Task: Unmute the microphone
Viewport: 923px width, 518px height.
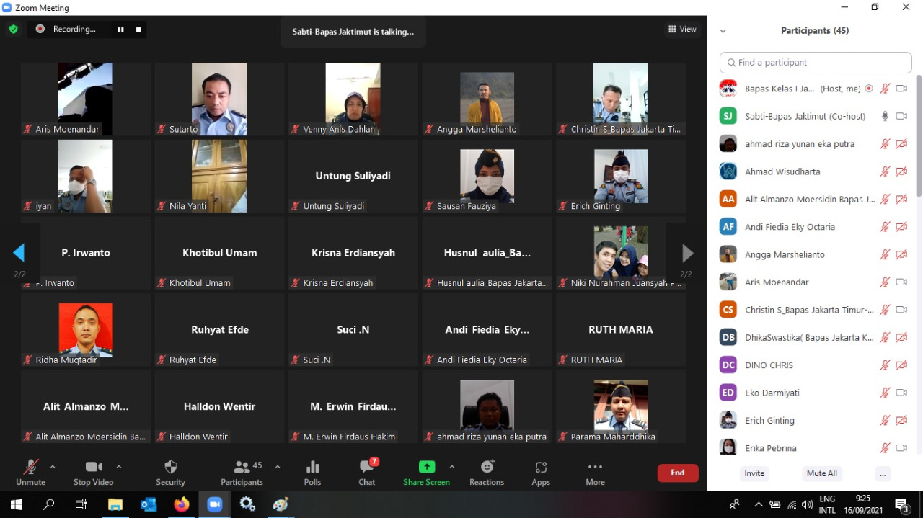Action: click(x=30, y=473)
